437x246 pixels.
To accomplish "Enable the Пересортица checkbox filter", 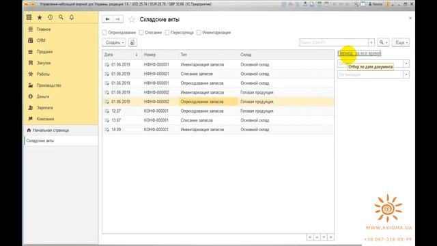I will click(167, 33).
